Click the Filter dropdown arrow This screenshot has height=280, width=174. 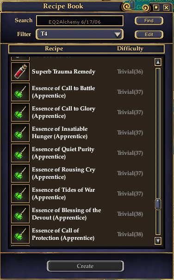click(118, 34)
